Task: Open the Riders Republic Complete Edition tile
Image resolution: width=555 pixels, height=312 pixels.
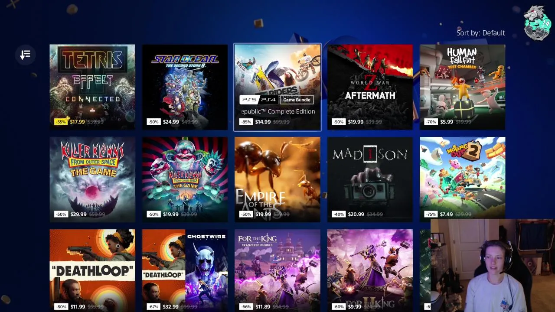Action: [277, 87]
